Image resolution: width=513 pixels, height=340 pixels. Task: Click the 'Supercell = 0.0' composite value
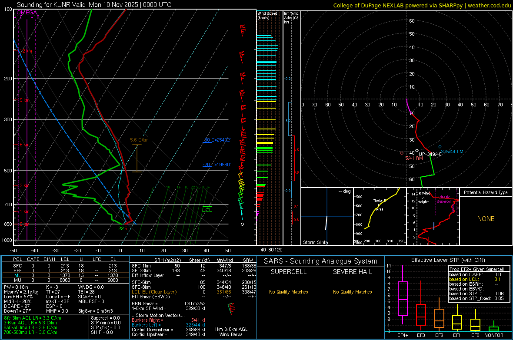point(105,318)
